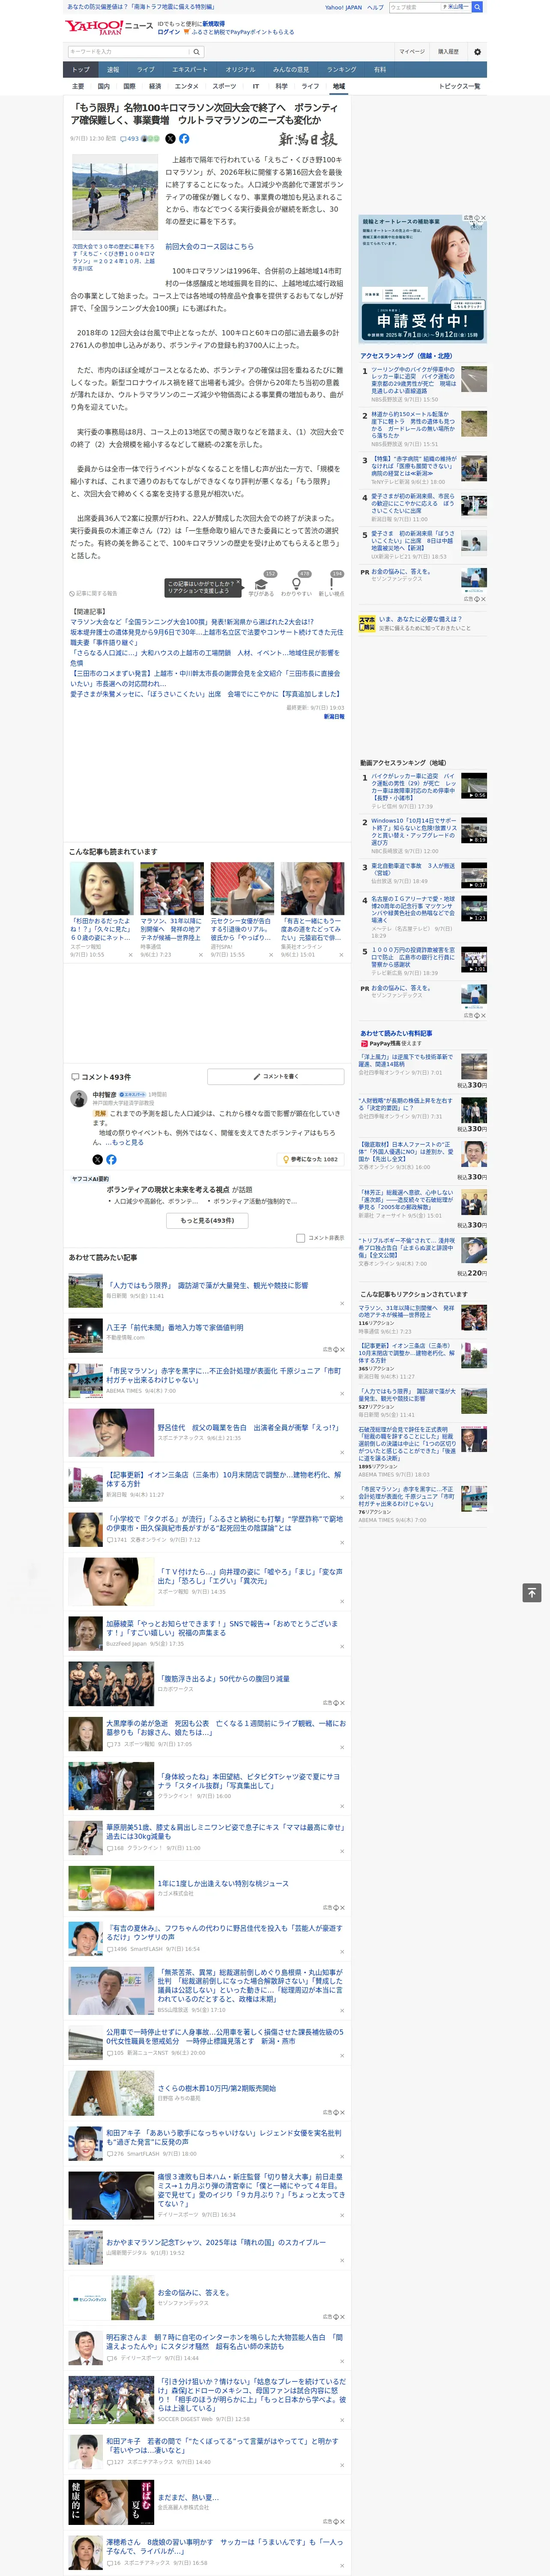Select the 'トップ' navigation tab
The width and height of the screenshot is (550, 2576).
[81, 70]
